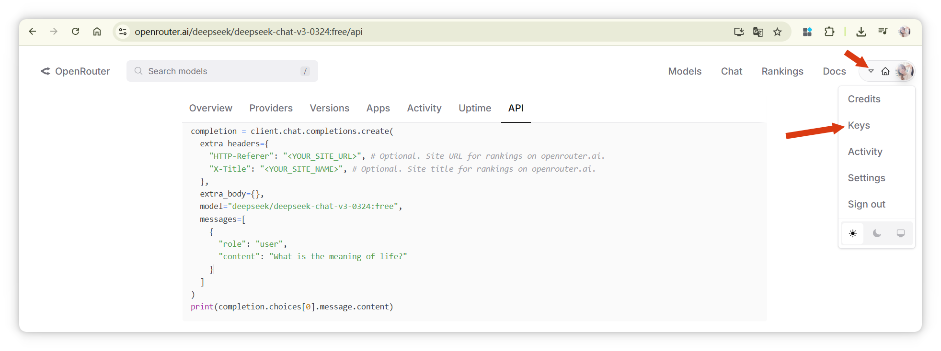Select the API tab
The height and width of the screenshot is (351, 941).
click(516, 108)
